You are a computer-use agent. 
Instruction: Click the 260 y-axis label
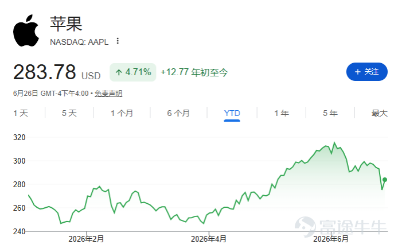[19, 208]
